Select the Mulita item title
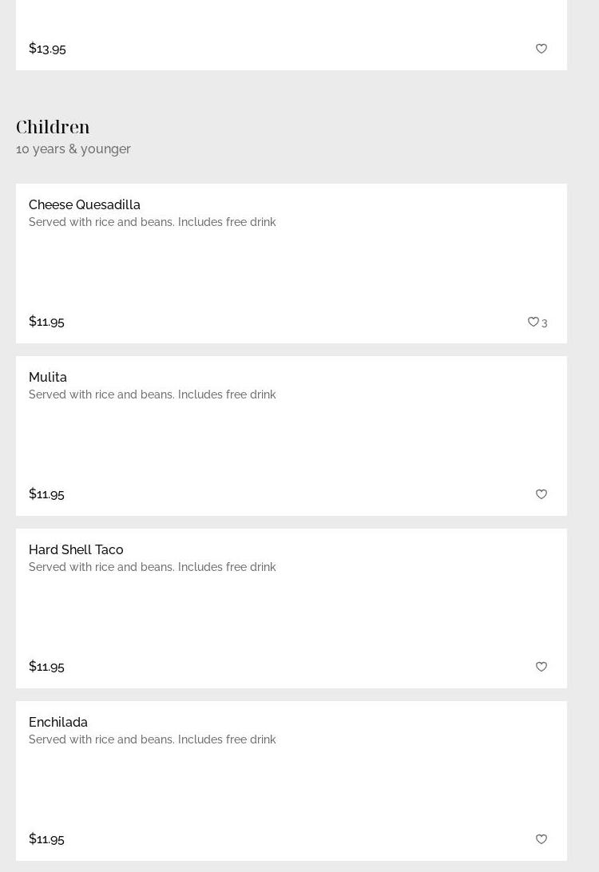This screenshot has height=872, width=599. (x=48, y=377)
